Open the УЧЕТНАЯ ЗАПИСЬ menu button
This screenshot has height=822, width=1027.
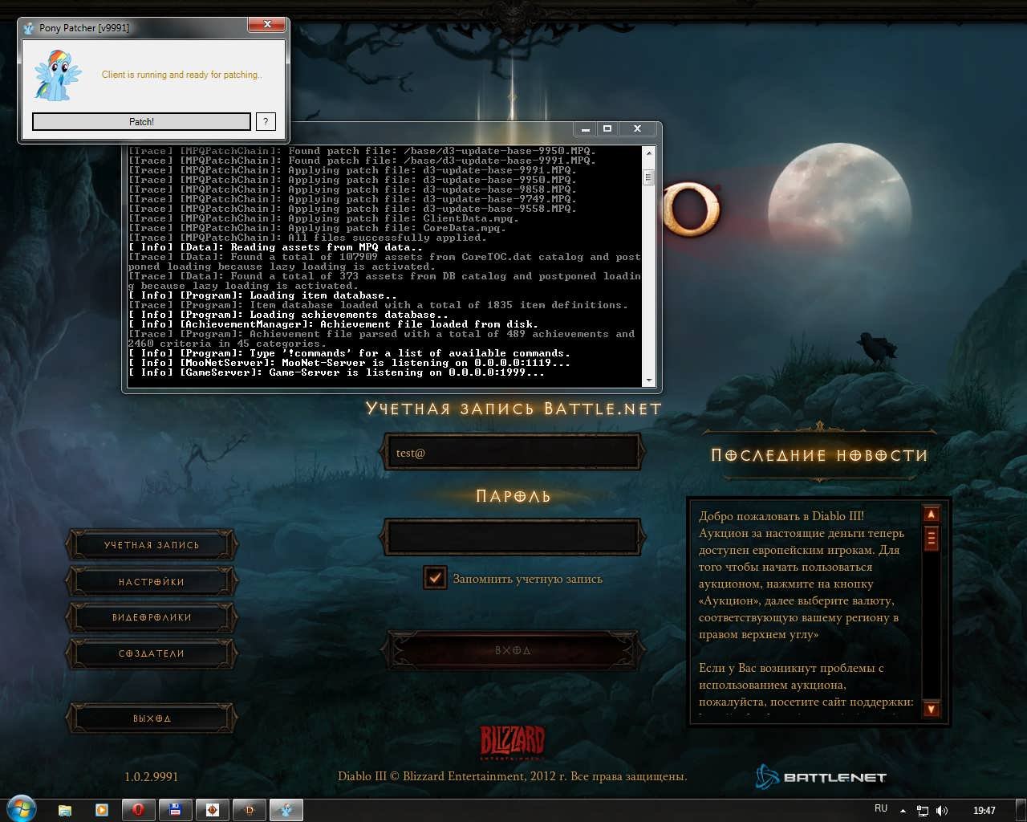[x=152, y=545]
